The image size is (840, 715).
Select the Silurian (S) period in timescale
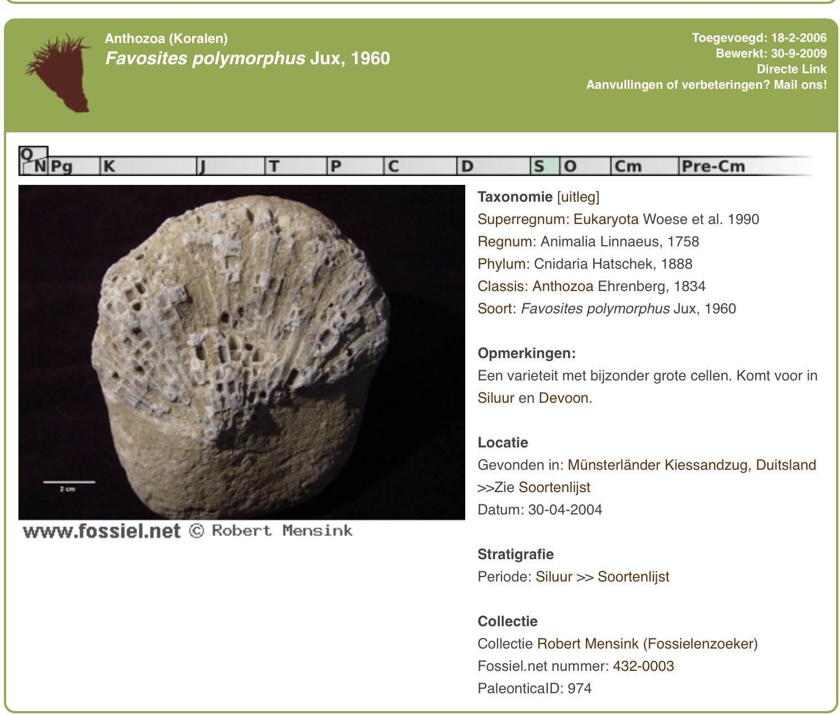(544, 166)
